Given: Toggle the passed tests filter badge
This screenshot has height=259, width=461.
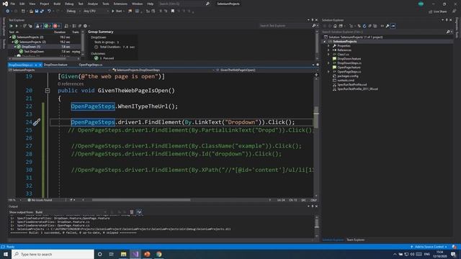Looking at the screenshot, I should coord(48,26).
